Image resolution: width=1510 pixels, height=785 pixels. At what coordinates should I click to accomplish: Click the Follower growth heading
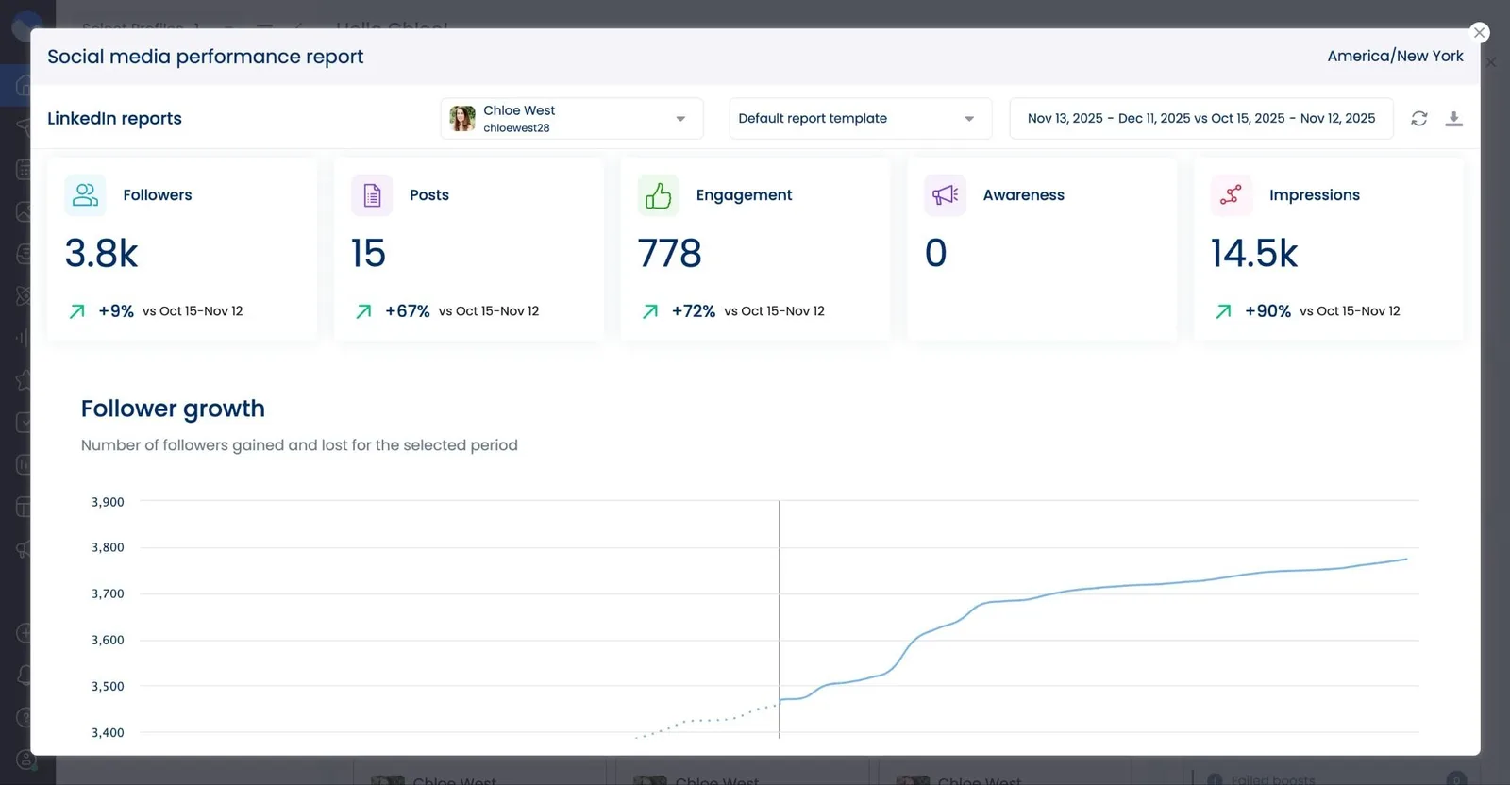[x=173, y=409]
